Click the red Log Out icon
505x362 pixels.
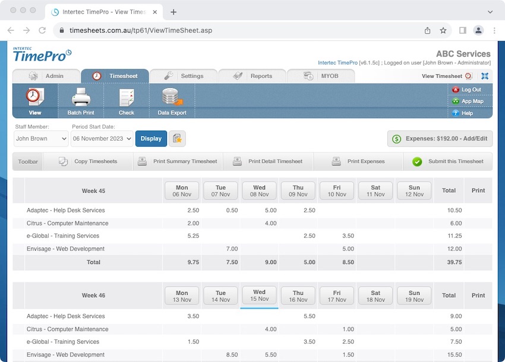456,90
